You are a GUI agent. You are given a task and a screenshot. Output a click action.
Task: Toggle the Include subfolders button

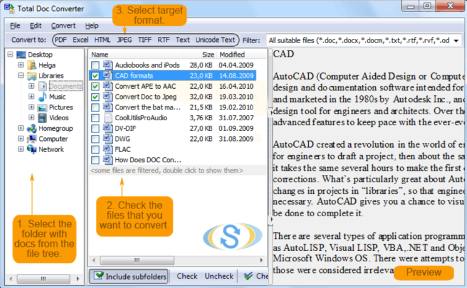(x=129, y=276)
